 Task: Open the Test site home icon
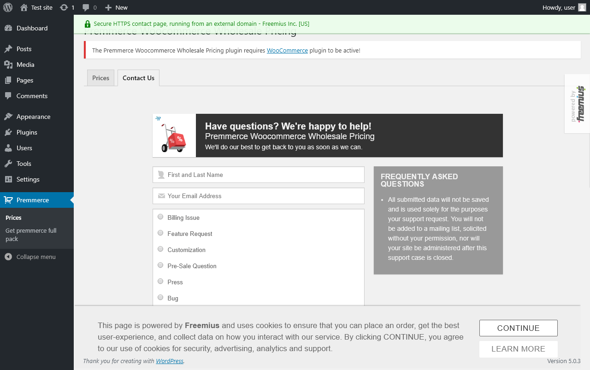click(x=24, y=7)
